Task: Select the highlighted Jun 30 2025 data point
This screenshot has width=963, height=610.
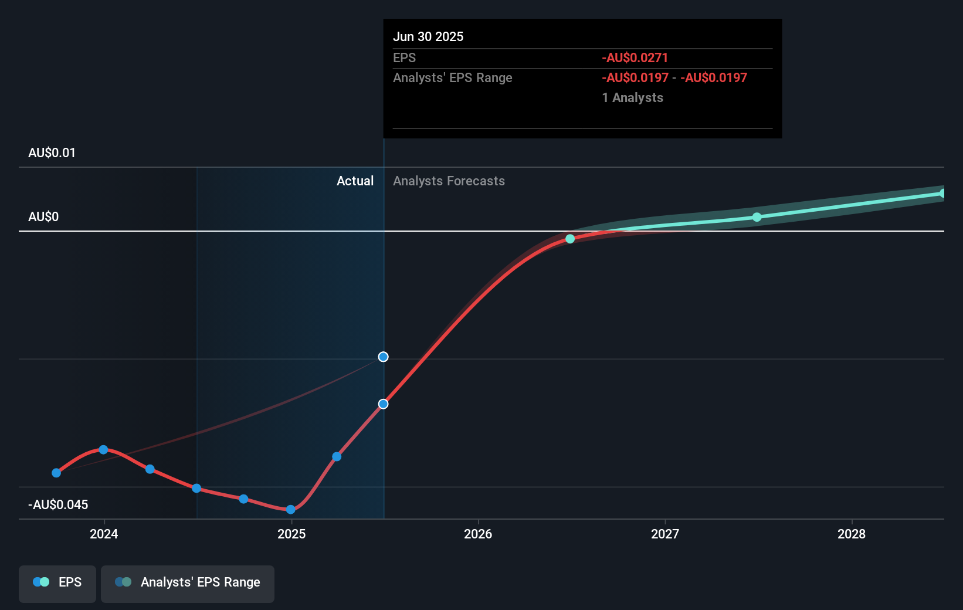Action: click(x=383, y=404)
